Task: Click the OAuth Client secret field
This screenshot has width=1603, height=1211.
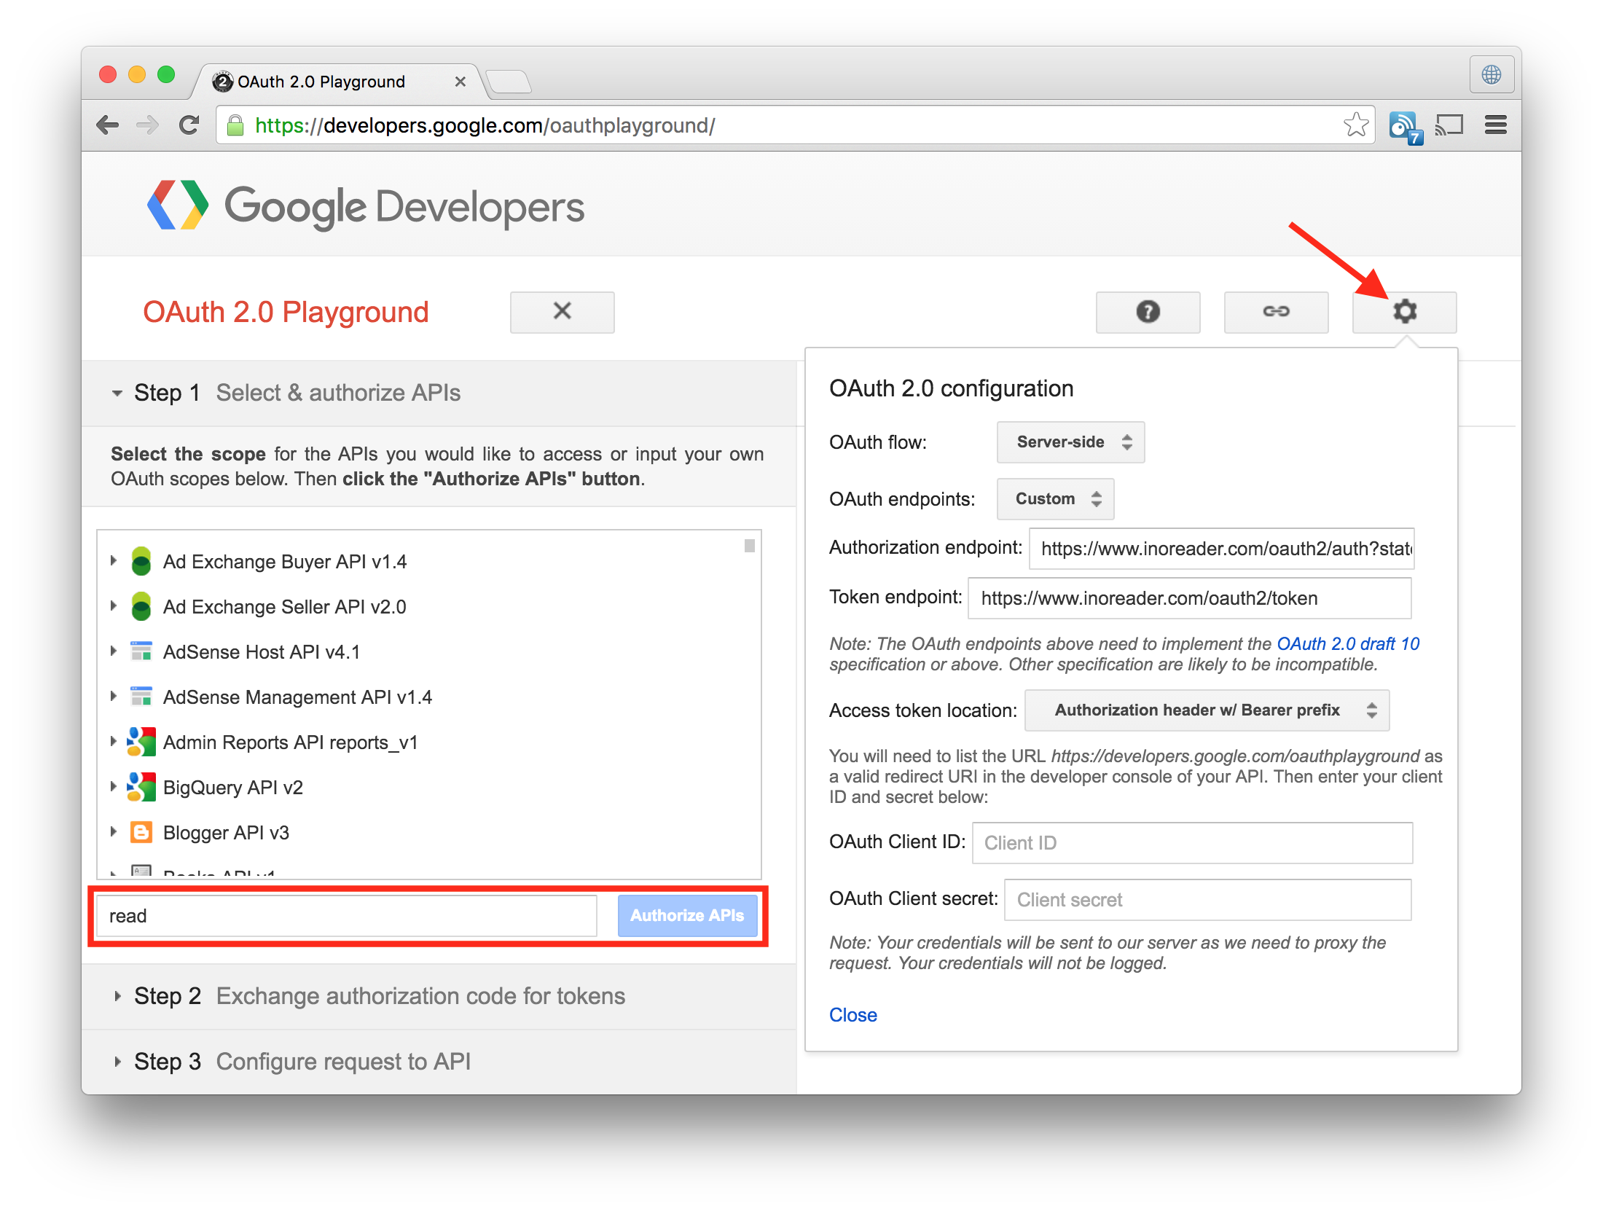Action: (x=1207, y=900)
